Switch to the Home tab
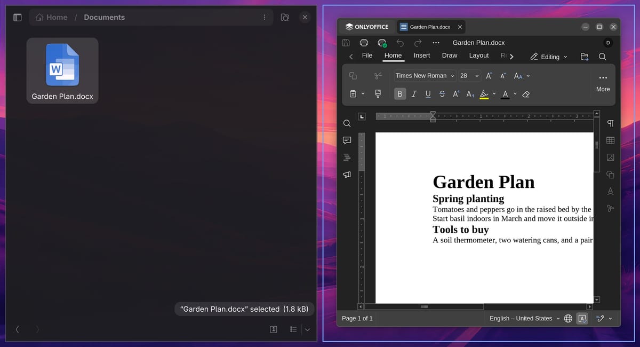640x347 pixels. (393, 56)
